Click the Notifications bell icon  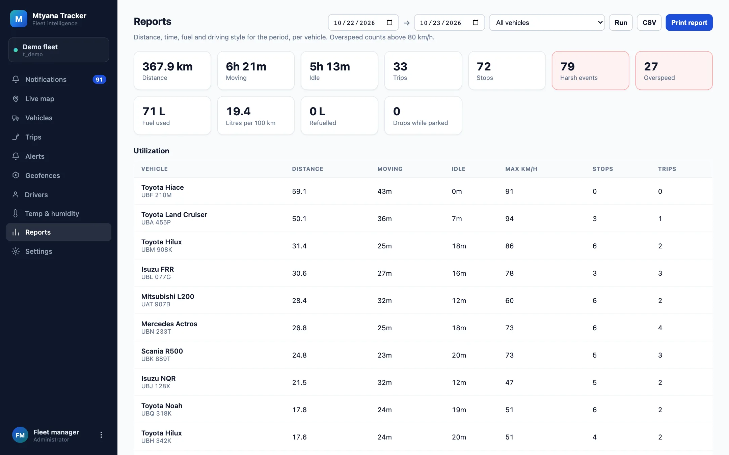[16, 79]
